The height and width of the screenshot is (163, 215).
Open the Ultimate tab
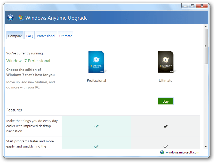[66, 35]
